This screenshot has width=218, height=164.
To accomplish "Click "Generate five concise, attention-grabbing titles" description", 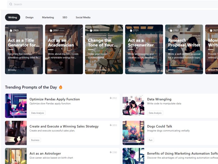I will [x=24, y=56].
